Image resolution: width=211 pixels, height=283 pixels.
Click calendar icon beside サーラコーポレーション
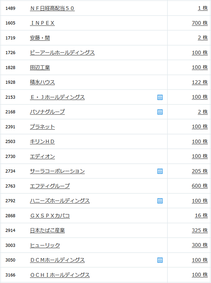coord(160,171)
